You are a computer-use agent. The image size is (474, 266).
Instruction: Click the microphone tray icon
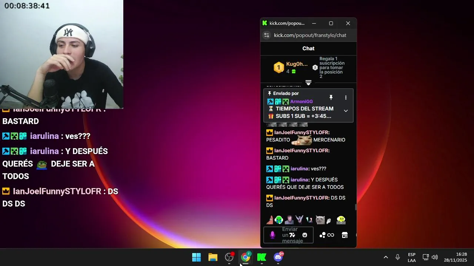pyautogui.click(x=398, y=257)
